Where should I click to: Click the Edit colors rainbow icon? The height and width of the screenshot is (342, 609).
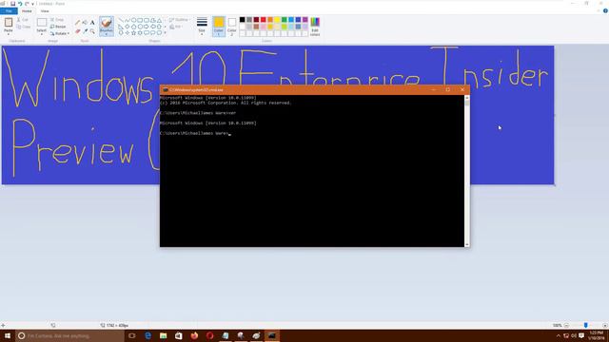(315, 22)
